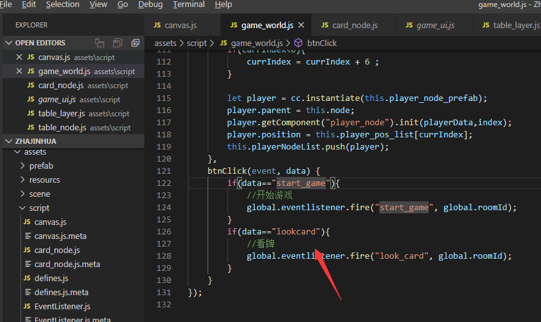
Task: Open table_layer.js from Open Editors list
Action: (61, 114)
